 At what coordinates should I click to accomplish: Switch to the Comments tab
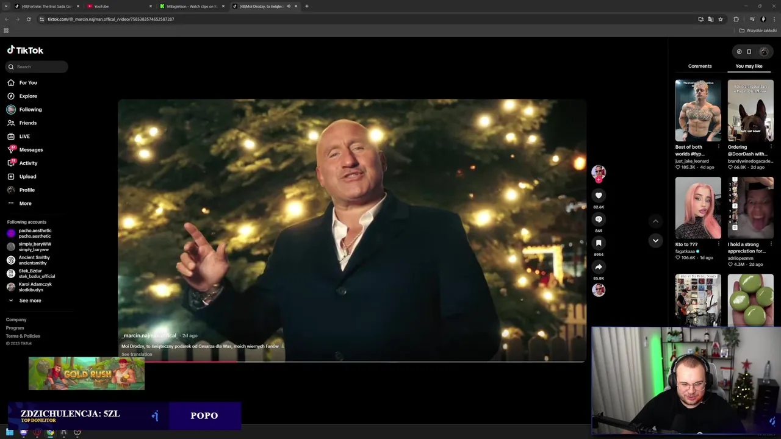click(x=700, y=66)
